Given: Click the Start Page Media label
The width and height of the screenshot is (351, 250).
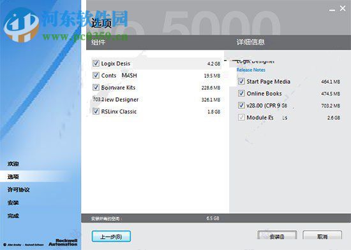Looking at the screenshot, I should pos(269,81).
